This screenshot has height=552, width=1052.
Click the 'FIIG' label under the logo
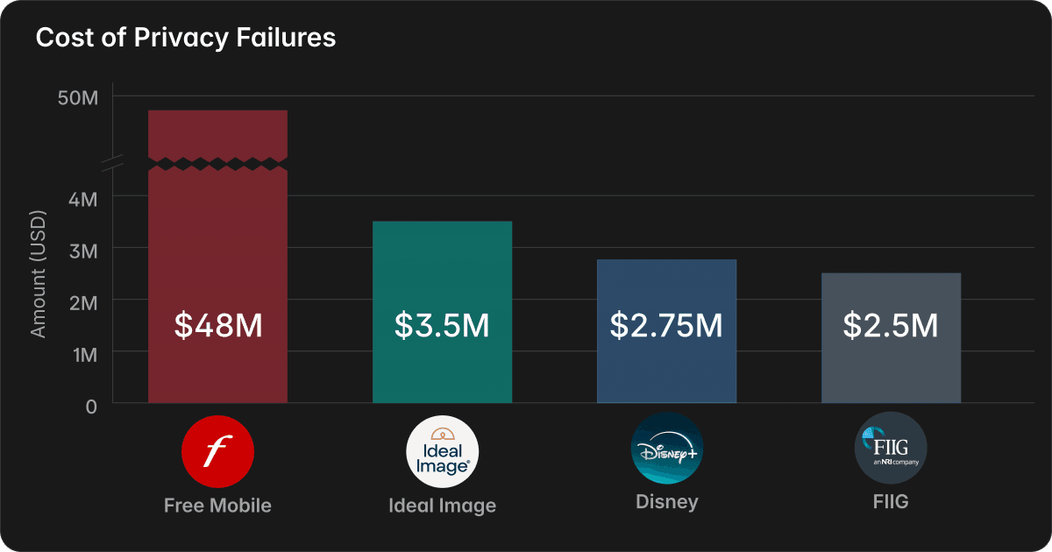click(891, 502)
